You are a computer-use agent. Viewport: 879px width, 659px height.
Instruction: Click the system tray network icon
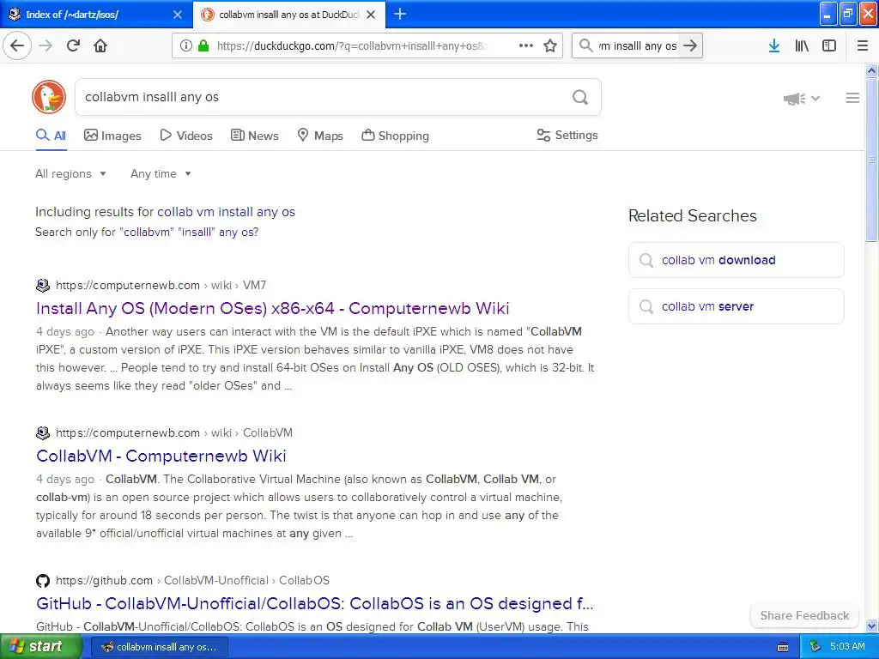[x=815, y=647]
